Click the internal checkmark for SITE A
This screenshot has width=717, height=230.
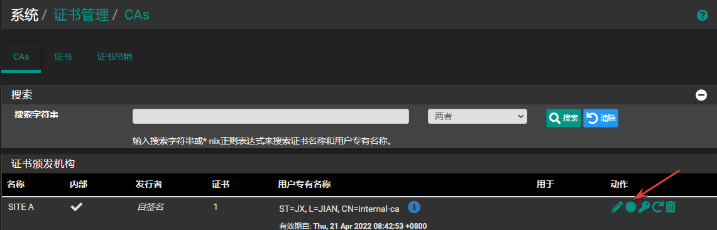pyautogui.click(x=76, y=207)
